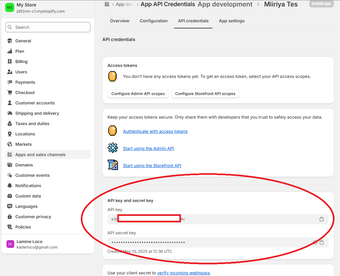Reveal the API secret key with eye icon

pyautogui.click(x=315, y=242)
